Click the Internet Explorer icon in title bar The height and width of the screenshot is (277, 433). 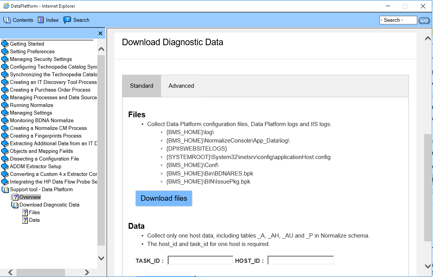[6, 6]
